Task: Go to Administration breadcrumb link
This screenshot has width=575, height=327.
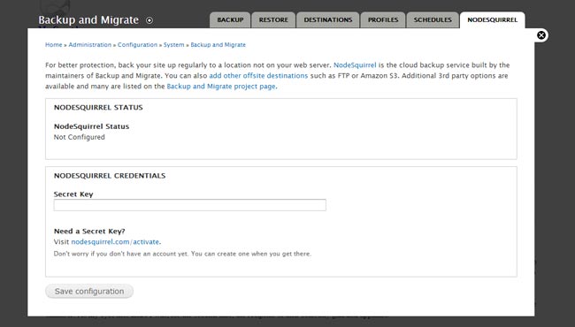Action: 90,45
